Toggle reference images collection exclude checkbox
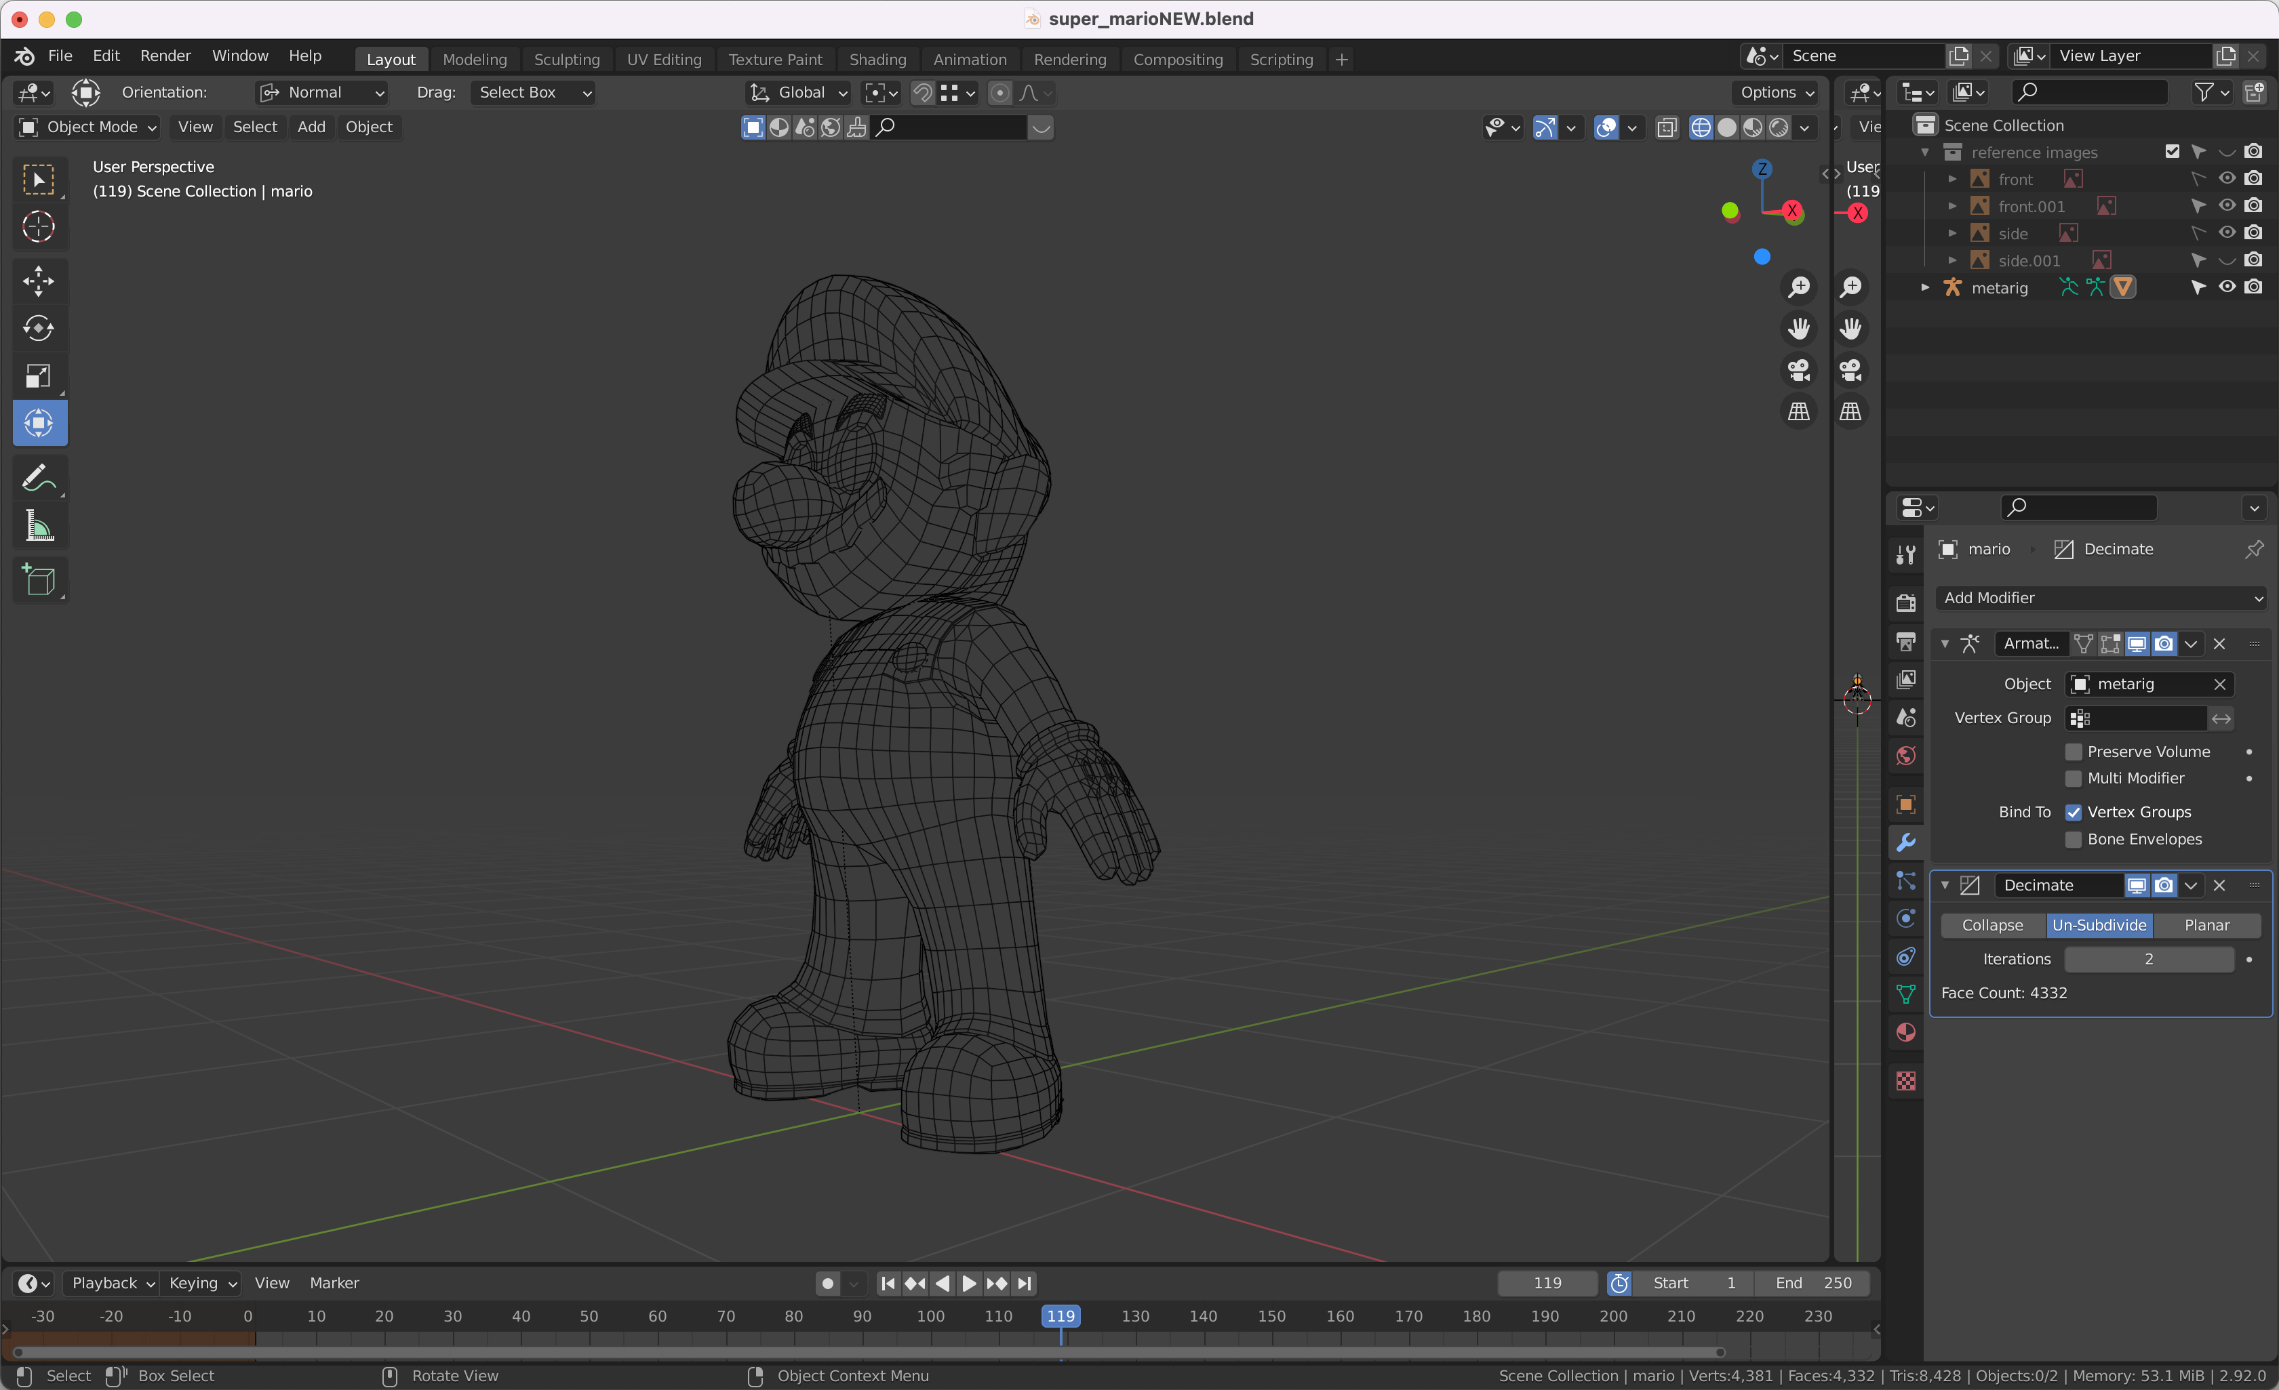 tap(2172, 152)
